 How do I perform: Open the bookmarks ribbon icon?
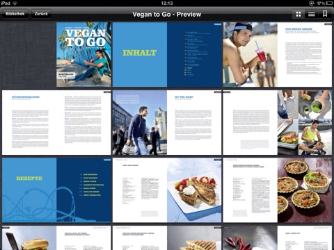[x=325, y=14]
